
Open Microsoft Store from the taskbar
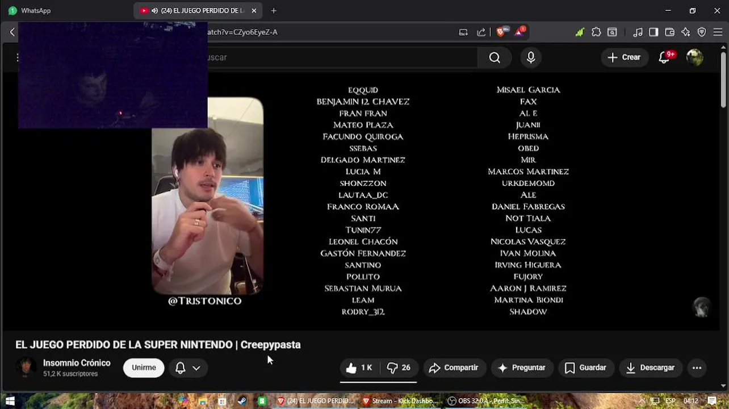pyautogui.click(x=222, y=401)
